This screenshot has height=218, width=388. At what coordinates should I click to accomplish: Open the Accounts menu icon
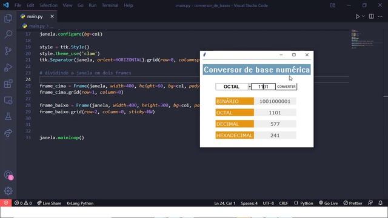coord(8,175)
